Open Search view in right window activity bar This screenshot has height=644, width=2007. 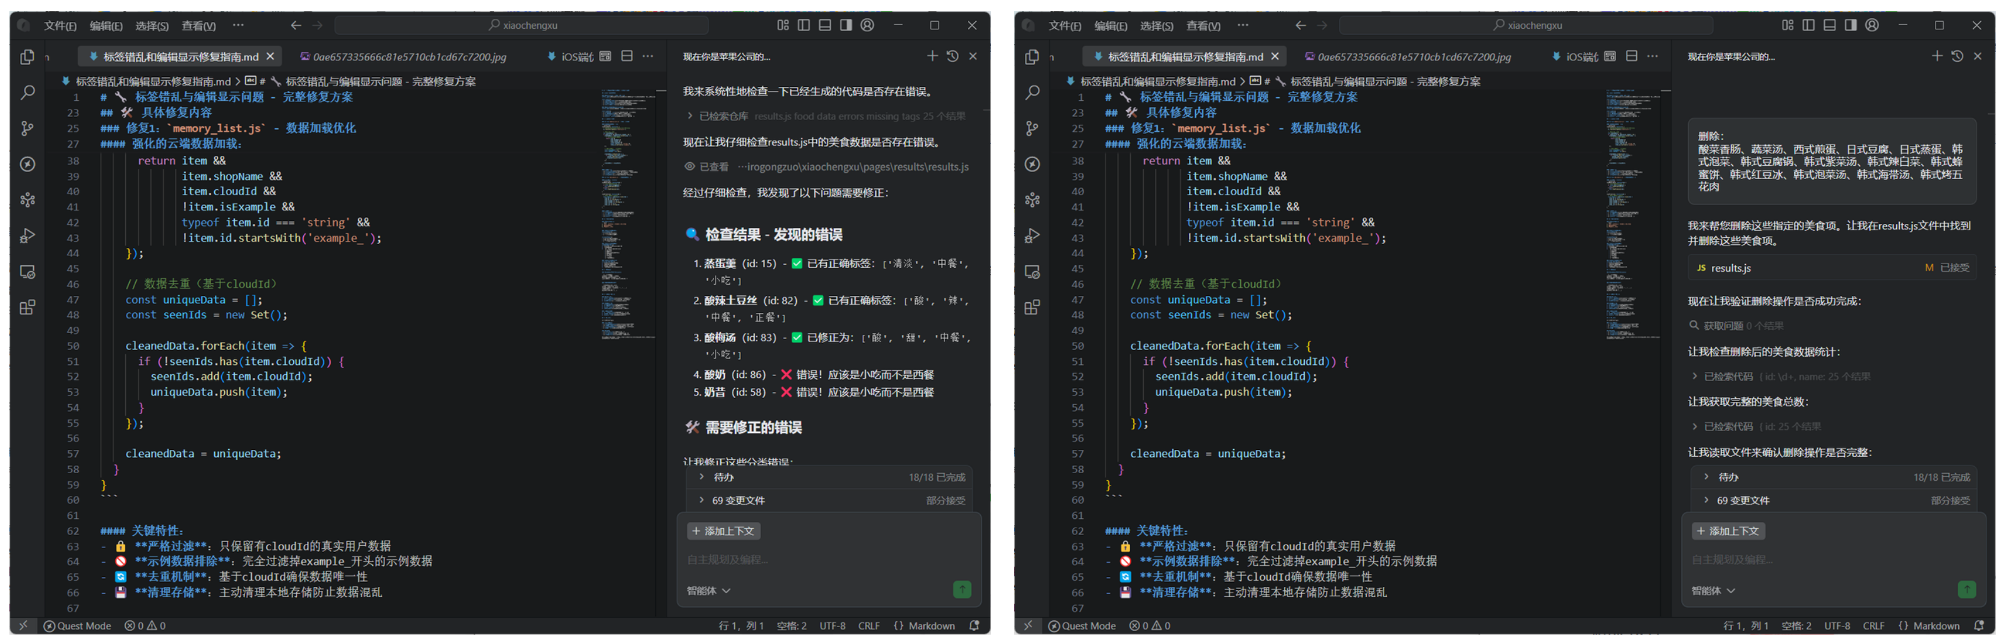1032,93
